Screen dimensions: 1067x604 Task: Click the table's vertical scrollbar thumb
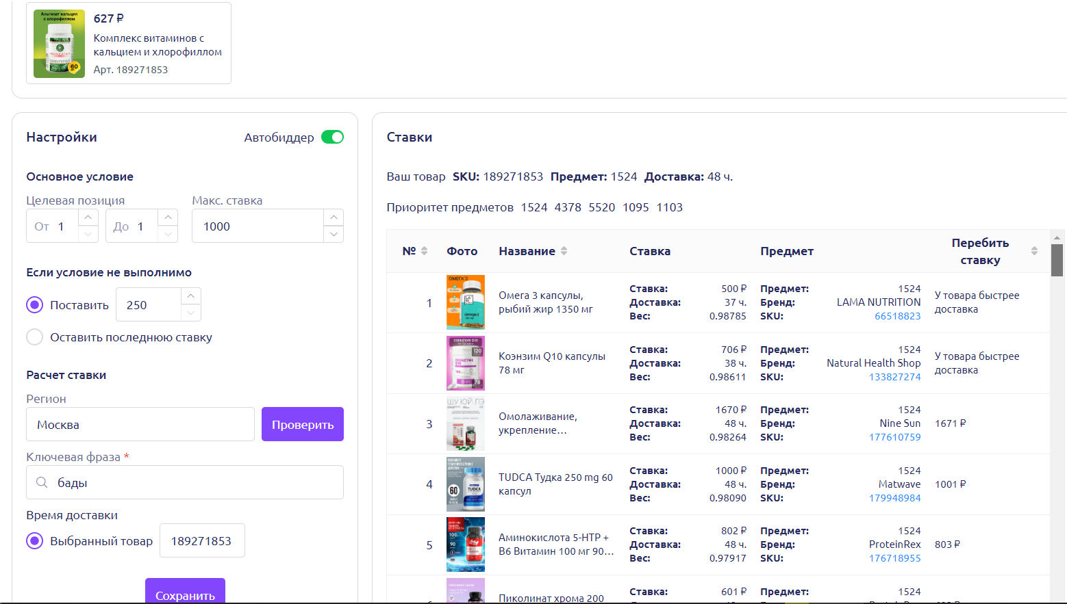(1057, 260)
